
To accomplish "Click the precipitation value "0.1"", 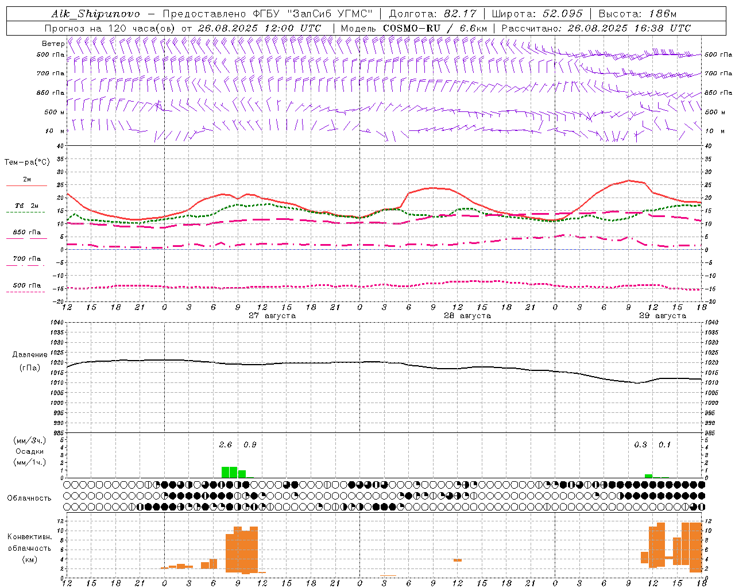I will coord(664,445).
